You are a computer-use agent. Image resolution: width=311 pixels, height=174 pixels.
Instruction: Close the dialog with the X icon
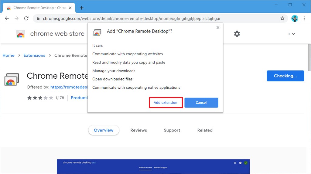[218, 28]
